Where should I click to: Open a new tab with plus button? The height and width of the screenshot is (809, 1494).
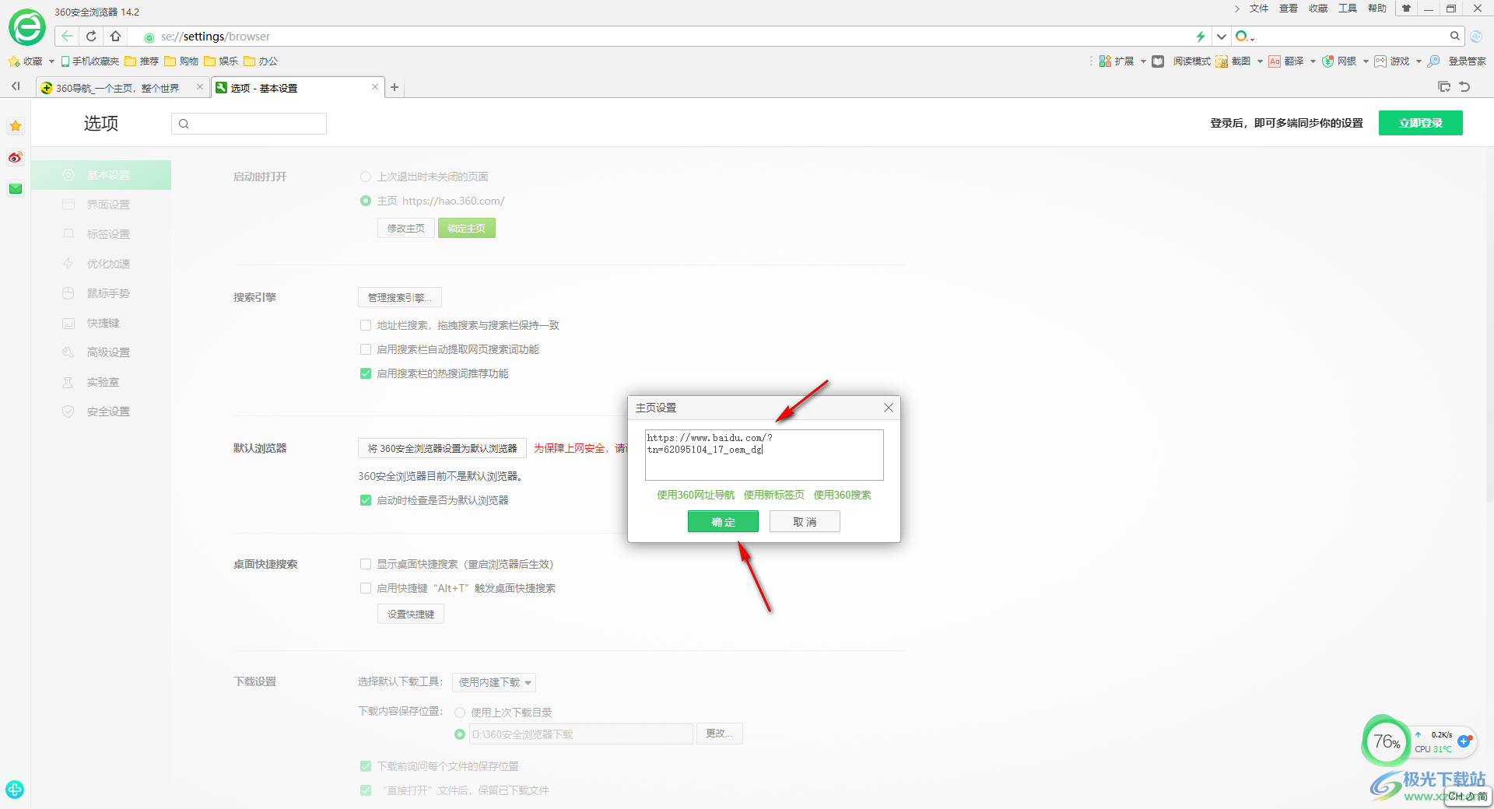[395, 87]
